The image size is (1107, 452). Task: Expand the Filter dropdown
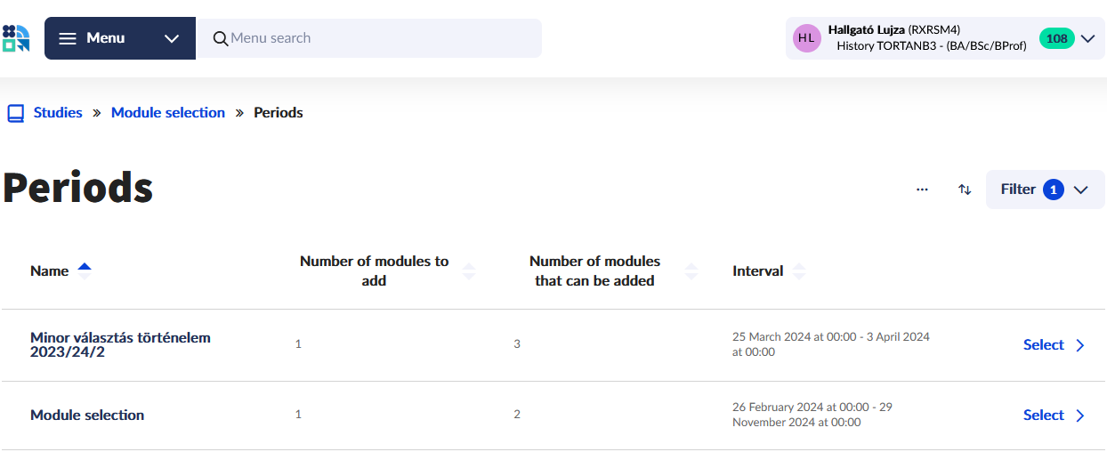(1045, 190)
